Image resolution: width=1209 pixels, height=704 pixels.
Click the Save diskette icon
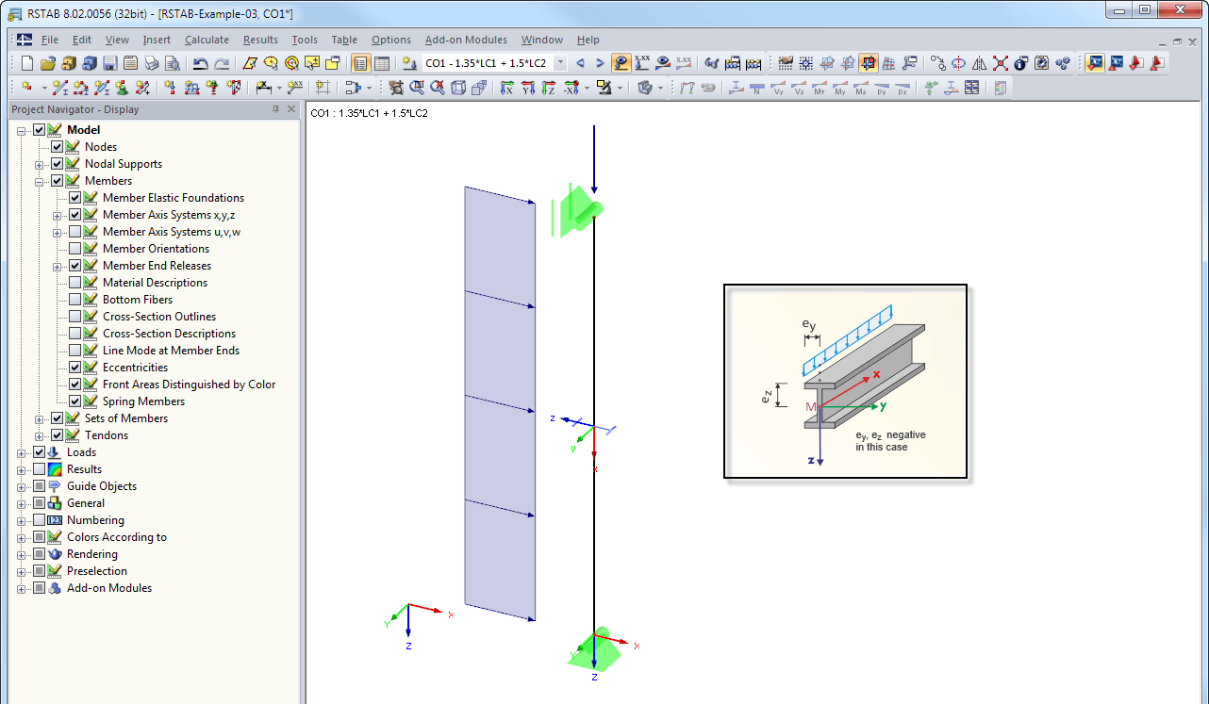tap(109, 63)
